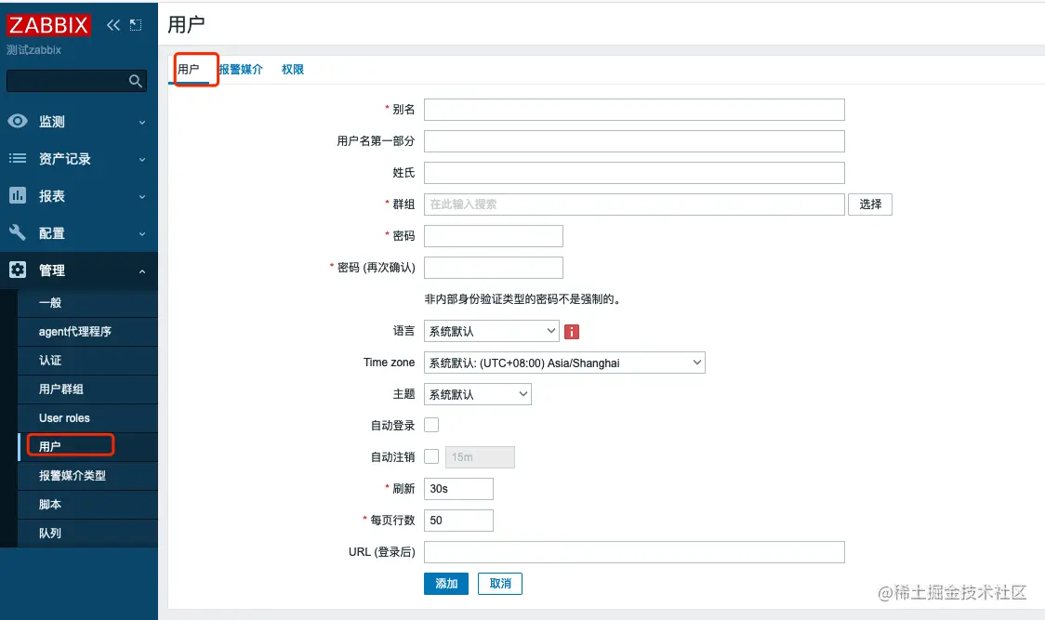1045x620 pixels.
Task: Toggle the 自动登录 checkbox
Action: pyautogui.click(x=432, y=425)
